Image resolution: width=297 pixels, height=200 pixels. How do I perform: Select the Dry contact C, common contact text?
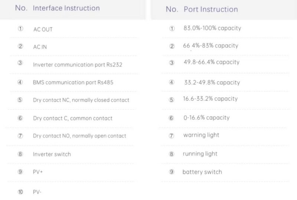pyautogui.click(x=73, y=118)
